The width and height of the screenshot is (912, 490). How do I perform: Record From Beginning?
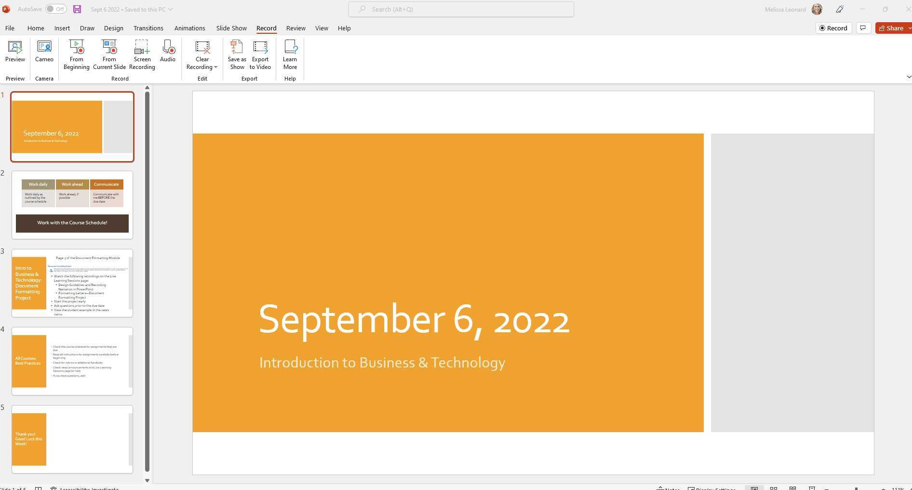[76, 54]
